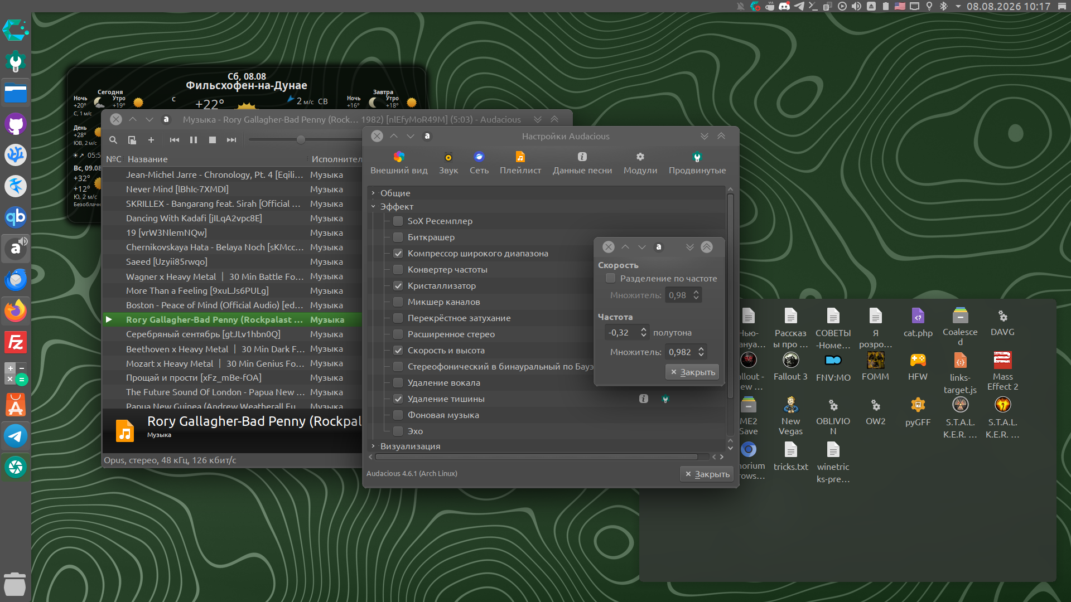Enable the Конвертер частоты effect
Viewport: 1071px width, 602px height.
tap(398, 270)
